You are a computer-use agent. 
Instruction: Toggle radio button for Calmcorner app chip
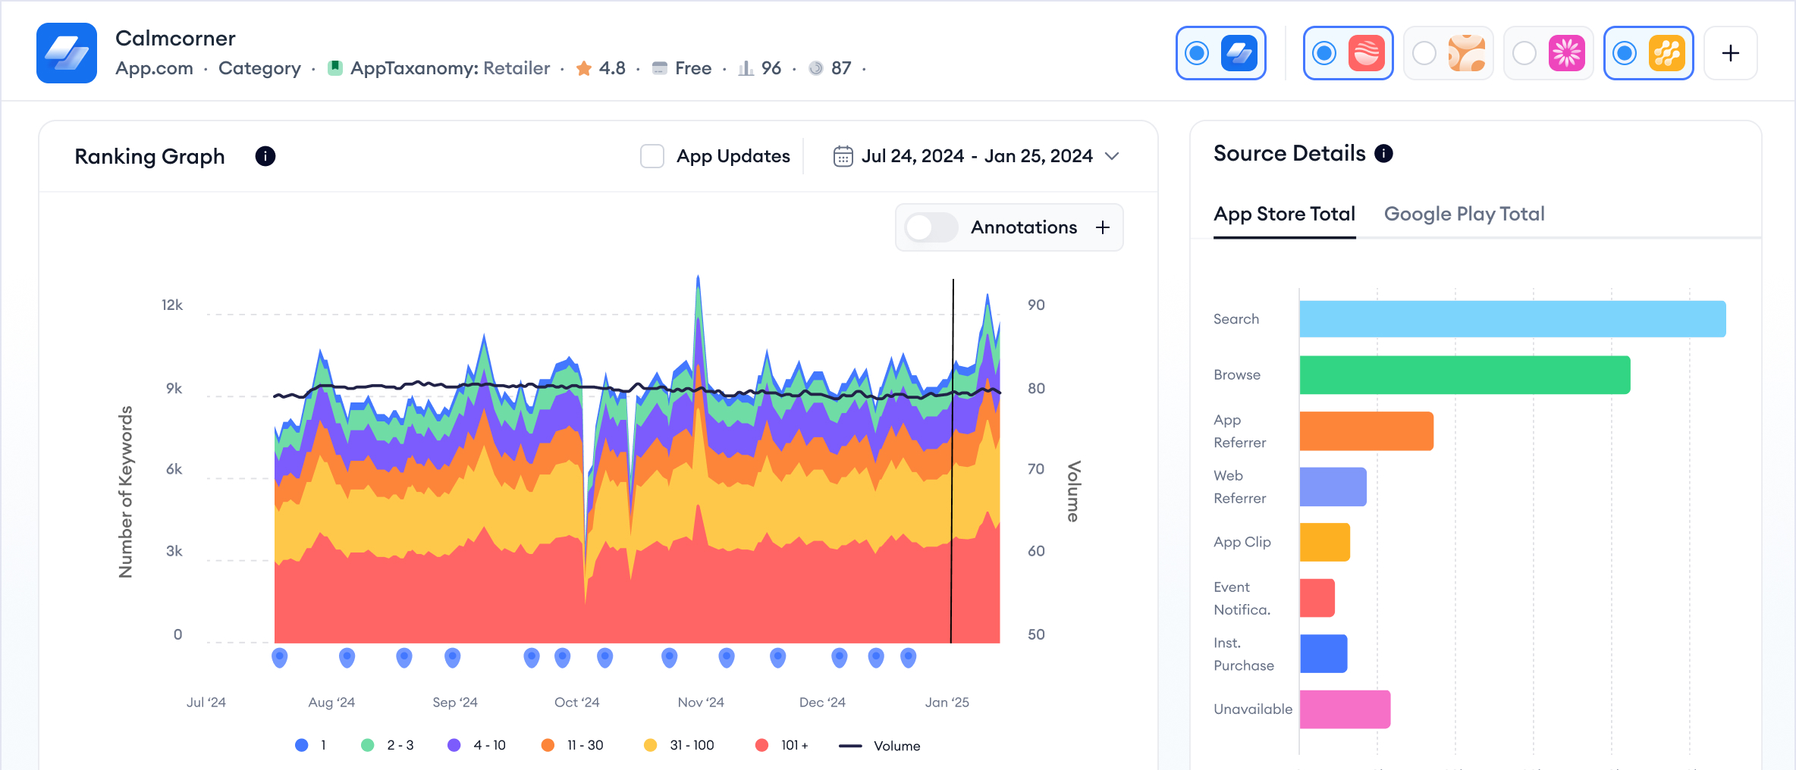click(1197, 53)
